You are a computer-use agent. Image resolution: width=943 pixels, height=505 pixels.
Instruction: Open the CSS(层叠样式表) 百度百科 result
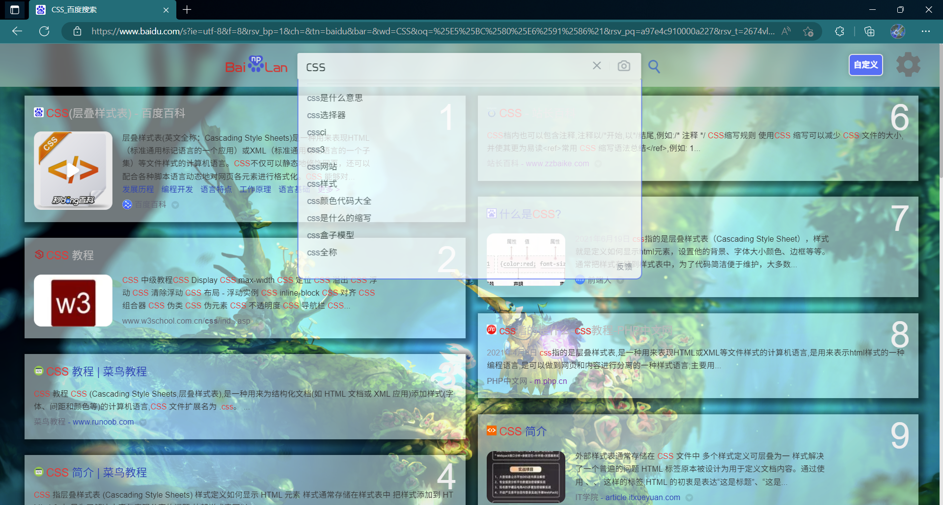click(115, 113)
